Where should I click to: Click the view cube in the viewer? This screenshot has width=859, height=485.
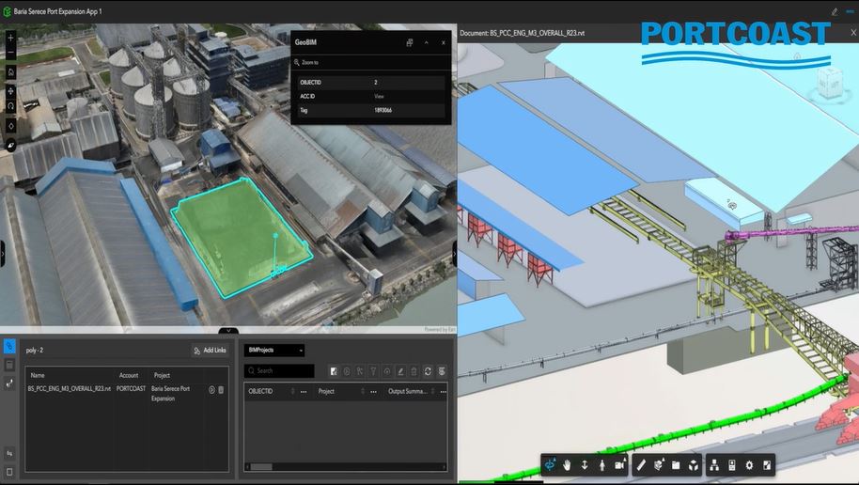830,84
